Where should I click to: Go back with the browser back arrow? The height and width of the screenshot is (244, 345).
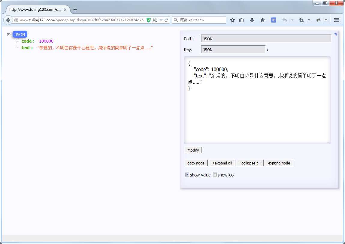coord(8,20)
